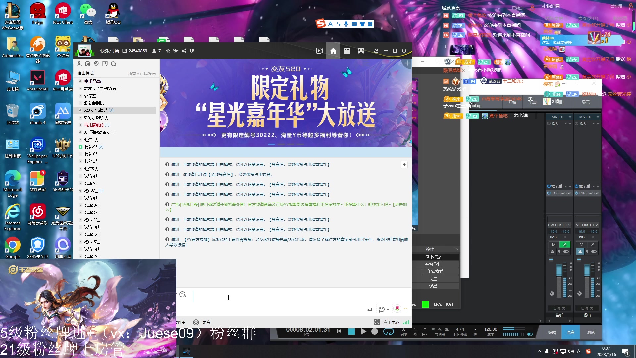Open the chat message mode dropdown arrow
This screenshot has width=636, height=358.
388,309
